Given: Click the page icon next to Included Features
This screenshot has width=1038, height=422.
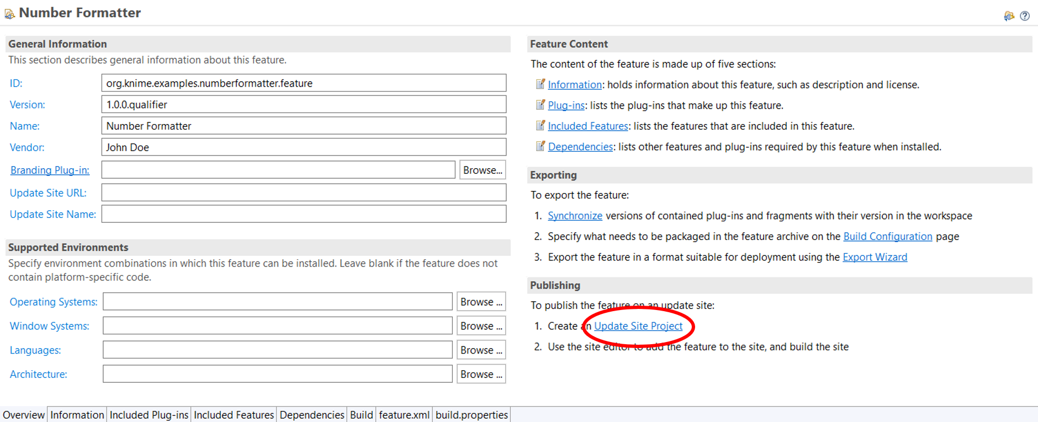Looking at the screenshot, I should pos(541,125).
